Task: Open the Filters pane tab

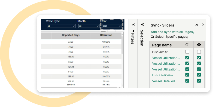Action: pos(133,37)
